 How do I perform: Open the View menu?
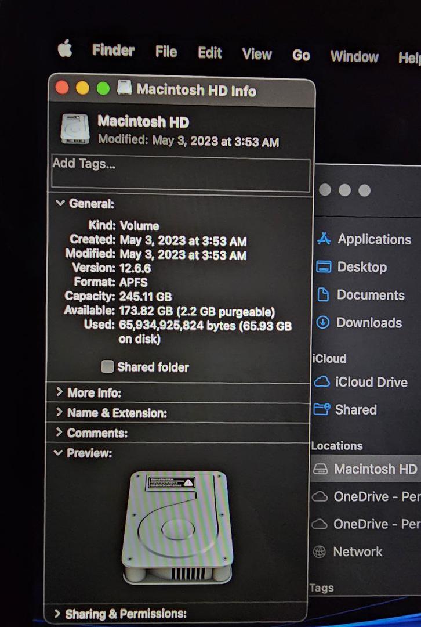point(257,54)
